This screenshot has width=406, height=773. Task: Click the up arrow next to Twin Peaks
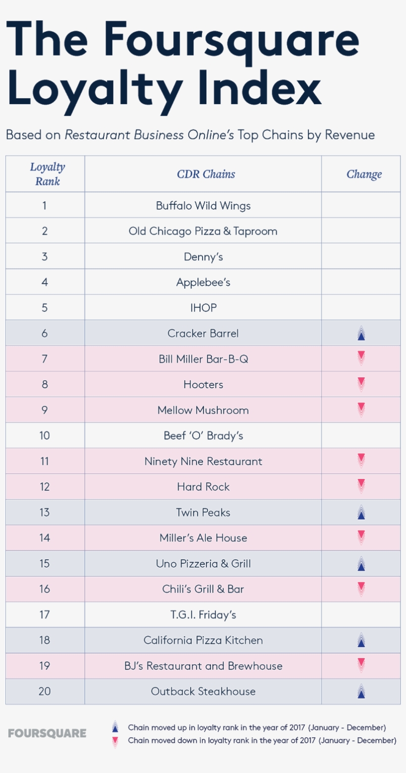point(361,513)
